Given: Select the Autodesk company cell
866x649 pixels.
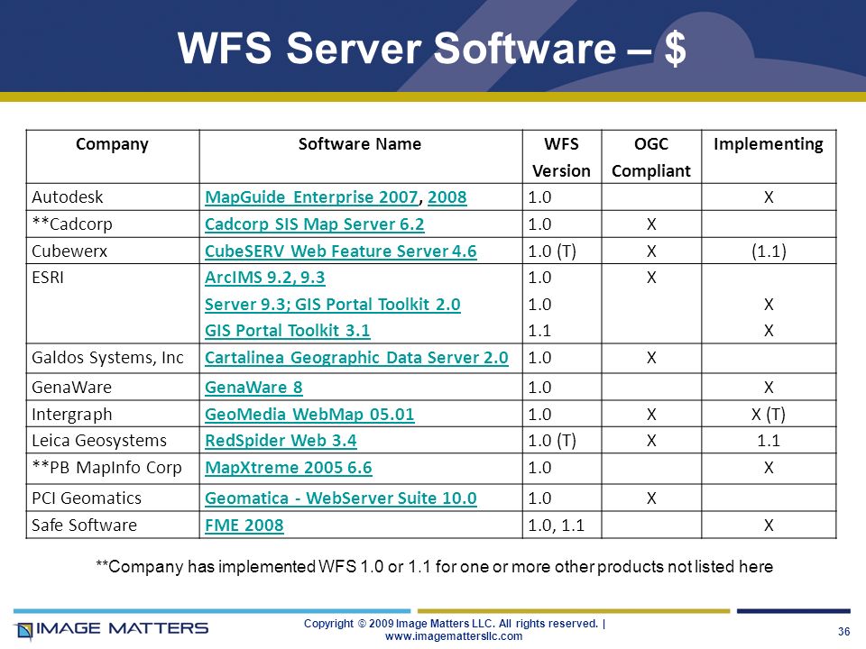Looking at the screenshot, I should 112,197.
